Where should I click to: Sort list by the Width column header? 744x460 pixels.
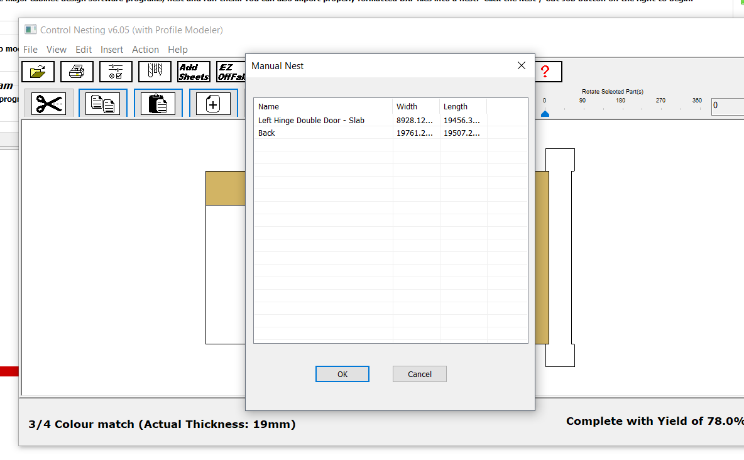point(415,107)
